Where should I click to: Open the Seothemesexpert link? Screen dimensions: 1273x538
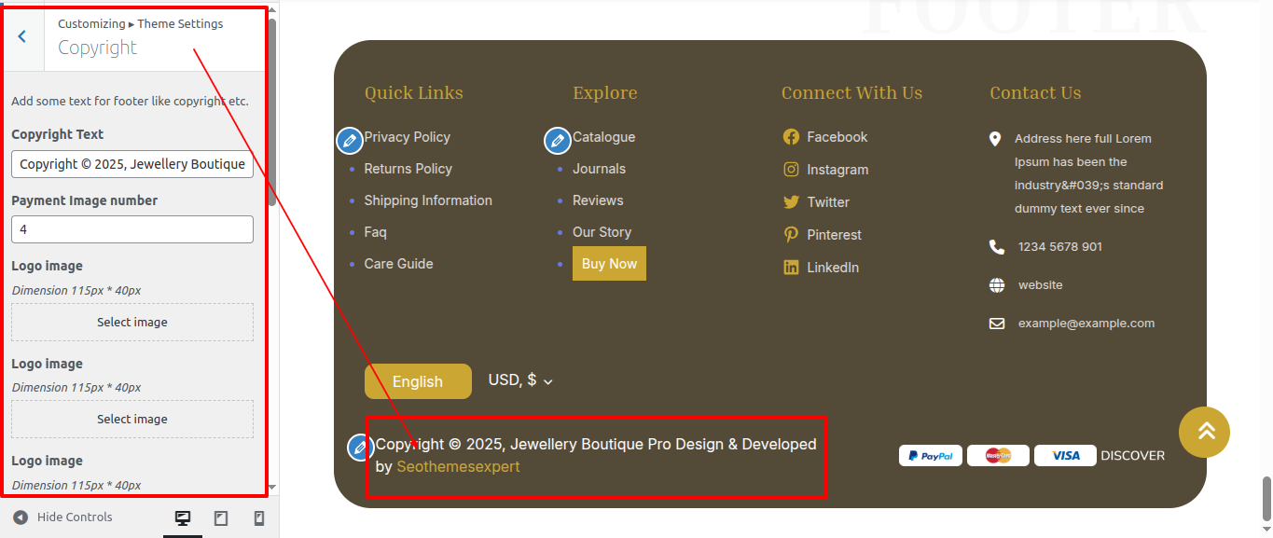[x=458, y=466]
